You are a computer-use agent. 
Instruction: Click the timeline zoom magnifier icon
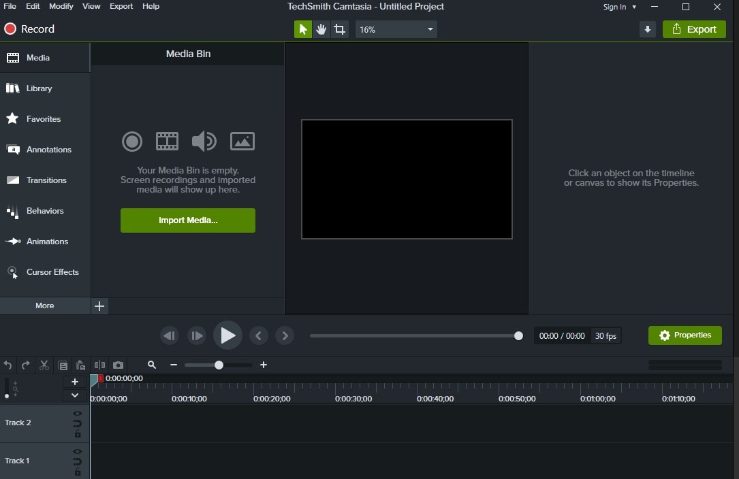(152, 365)
